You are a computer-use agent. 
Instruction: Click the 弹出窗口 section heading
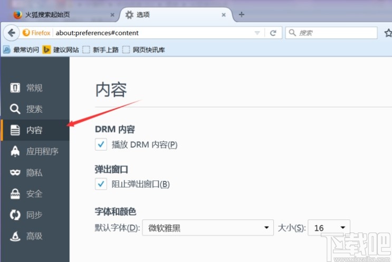click(x=111, y=169)
